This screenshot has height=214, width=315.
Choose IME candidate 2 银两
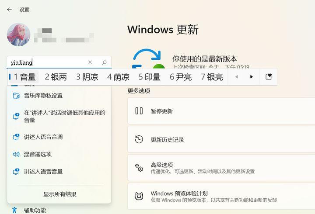[x=56, y=77]
